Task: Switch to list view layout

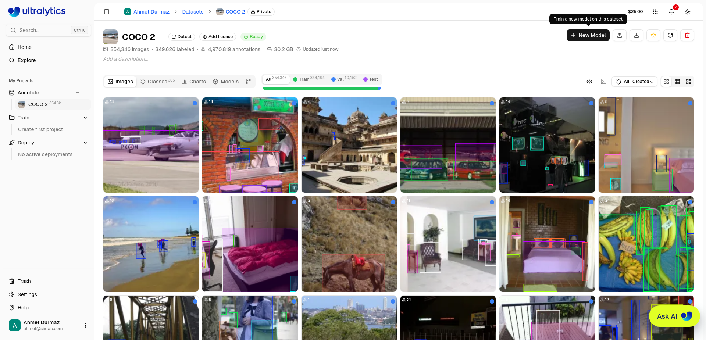Action: (x=688, y=82)
